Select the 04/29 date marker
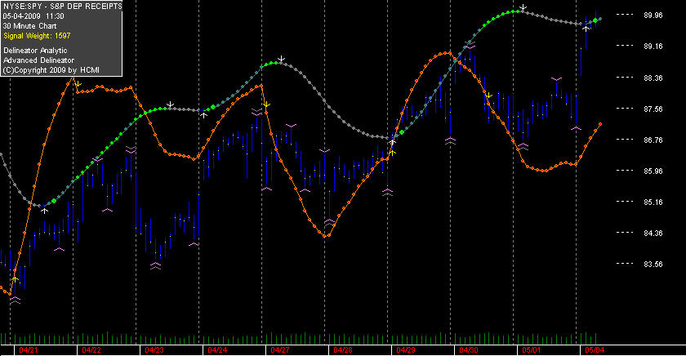 click(406, 350)
